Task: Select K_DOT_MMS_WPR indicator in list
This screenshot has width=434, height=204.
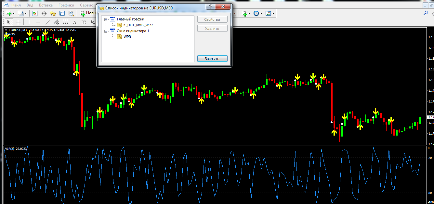Action: pyautogui.click(x=138, y=25)
